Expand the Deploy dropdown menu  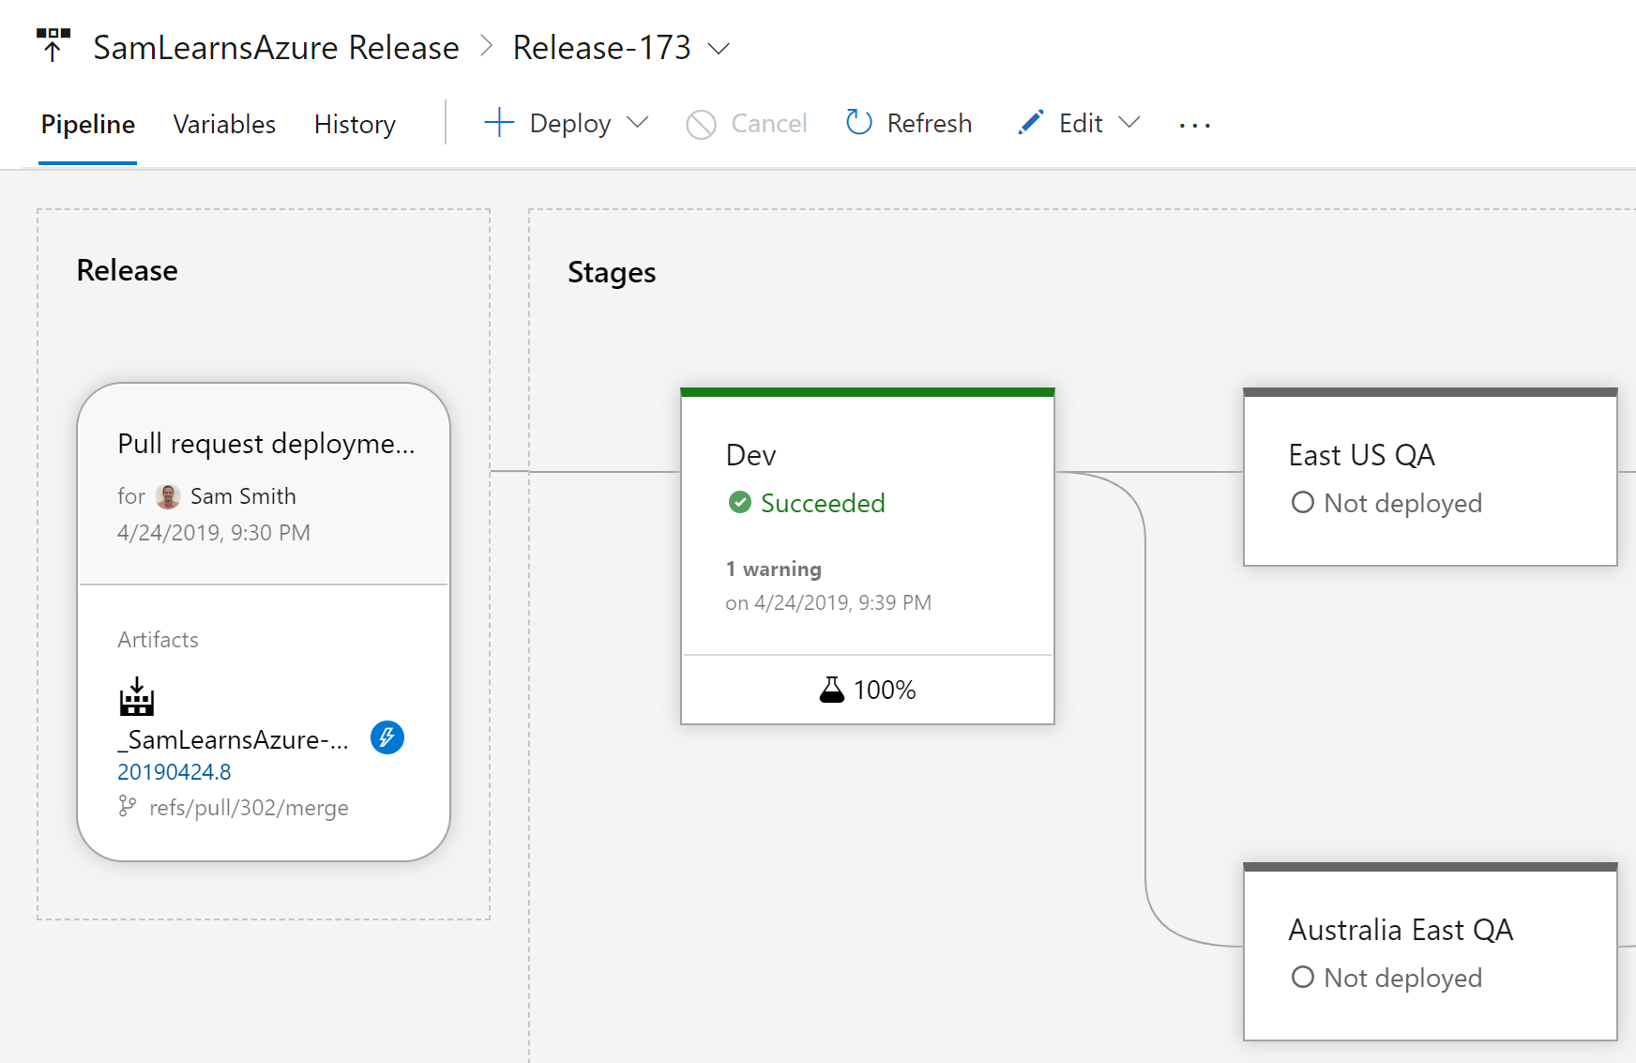[x=638, y=123]
